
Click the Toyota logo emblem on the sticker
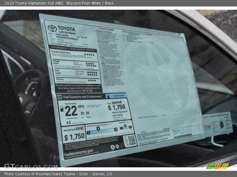[52, 28]
